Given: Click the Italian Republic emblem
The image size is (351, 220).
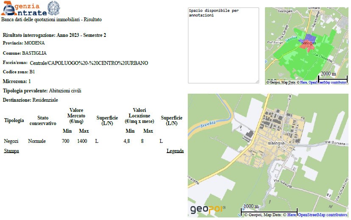Looking at the screenshot, I should 53,8.
